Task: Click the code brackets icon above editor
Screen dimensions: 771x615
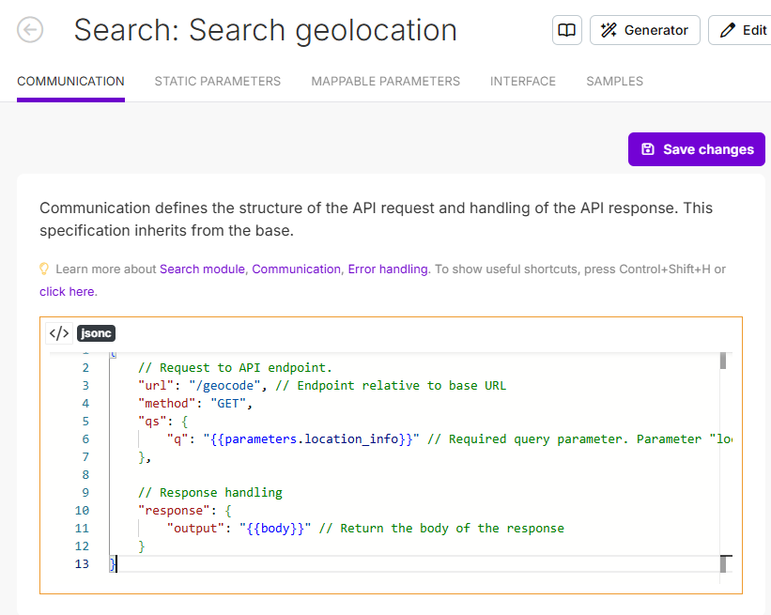Action: [x=59, y=333]
